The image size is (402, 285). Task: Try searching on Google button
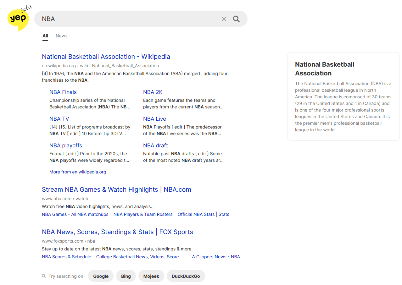coord(101,276)
